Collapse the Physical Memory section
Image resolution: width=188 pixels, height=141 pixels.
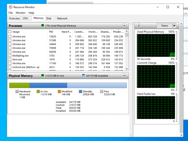click(124, 76)
